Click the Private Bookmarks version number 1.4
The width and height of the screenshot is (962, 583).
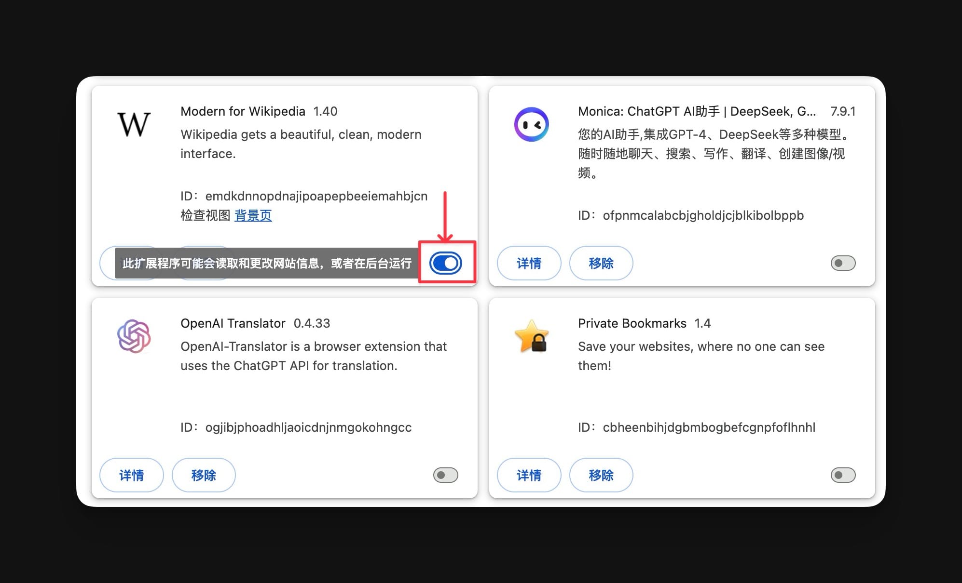tap(702, 323)
